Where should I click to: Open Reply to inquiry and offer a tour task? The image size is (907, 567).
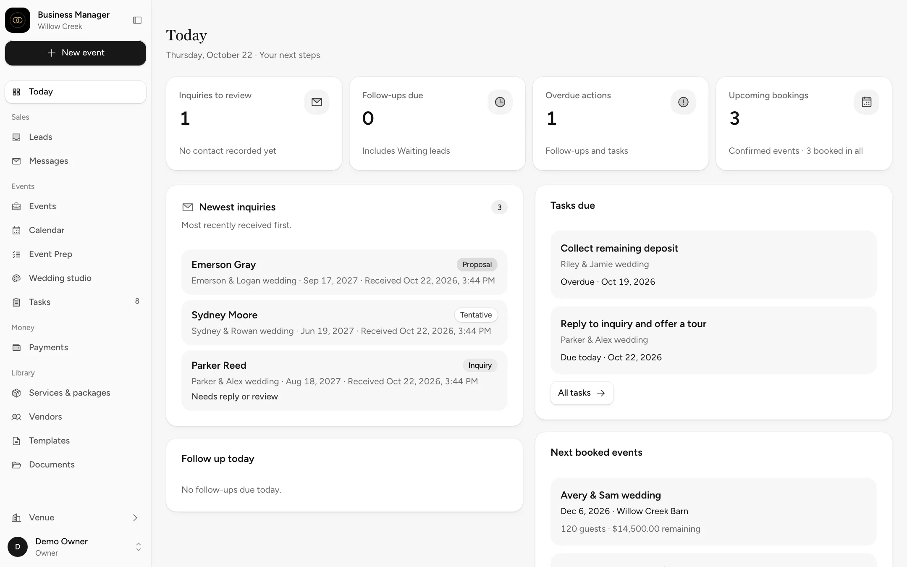tap(713, 340)
